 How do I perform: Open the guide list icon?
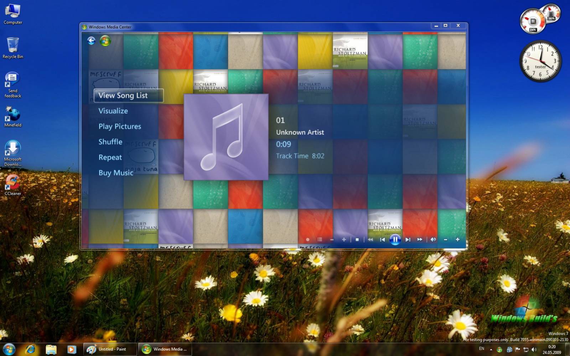tap(320, 240)
